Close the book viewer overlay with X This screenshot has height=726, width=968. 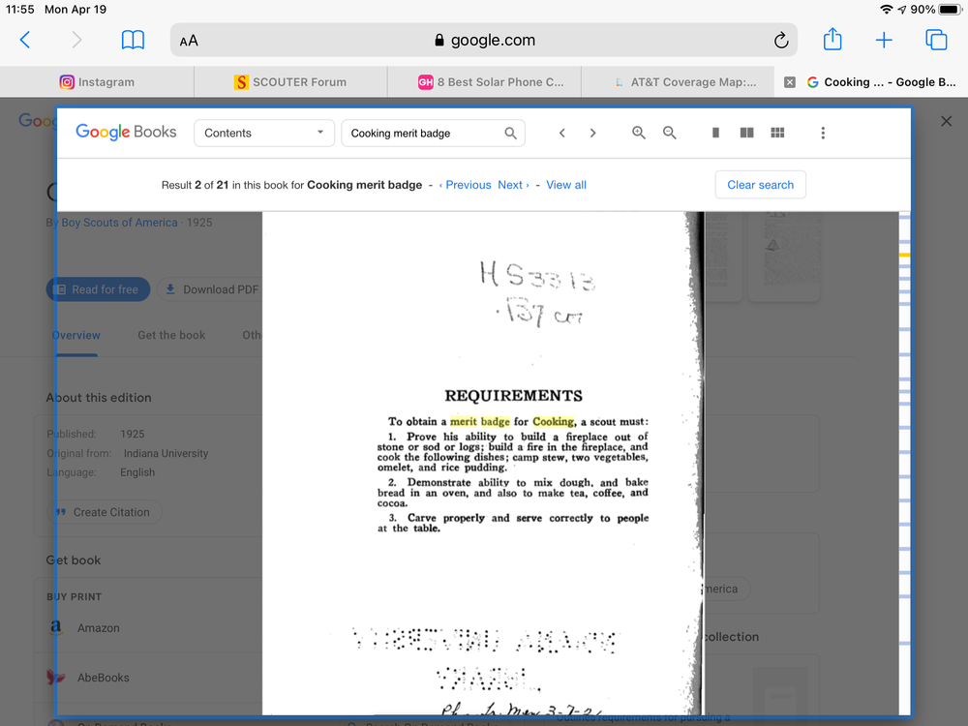click(x=946, y=121)
